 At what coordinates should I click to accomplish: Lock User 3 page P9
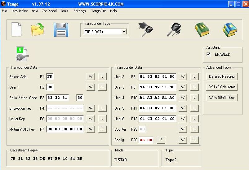point(194,87)
